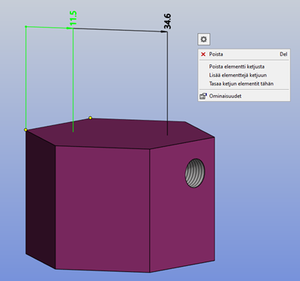
Task: Choose Lisää elementtejä ketjuun
Action: point(238,75)
